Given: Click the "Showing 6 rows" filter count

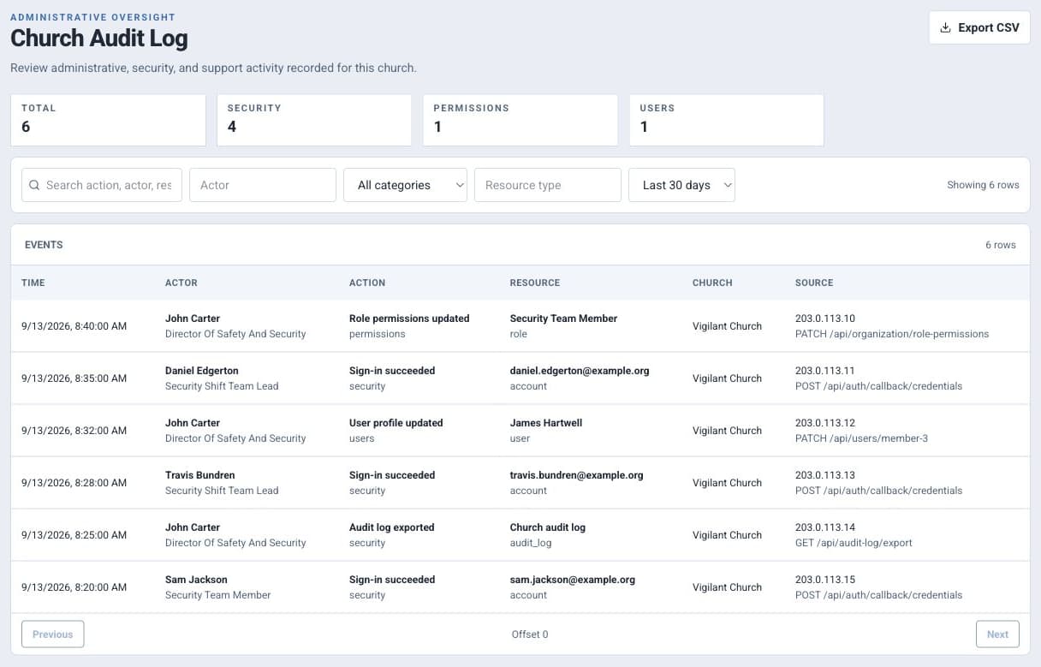Looking at the screenshot, I should 983,185.
